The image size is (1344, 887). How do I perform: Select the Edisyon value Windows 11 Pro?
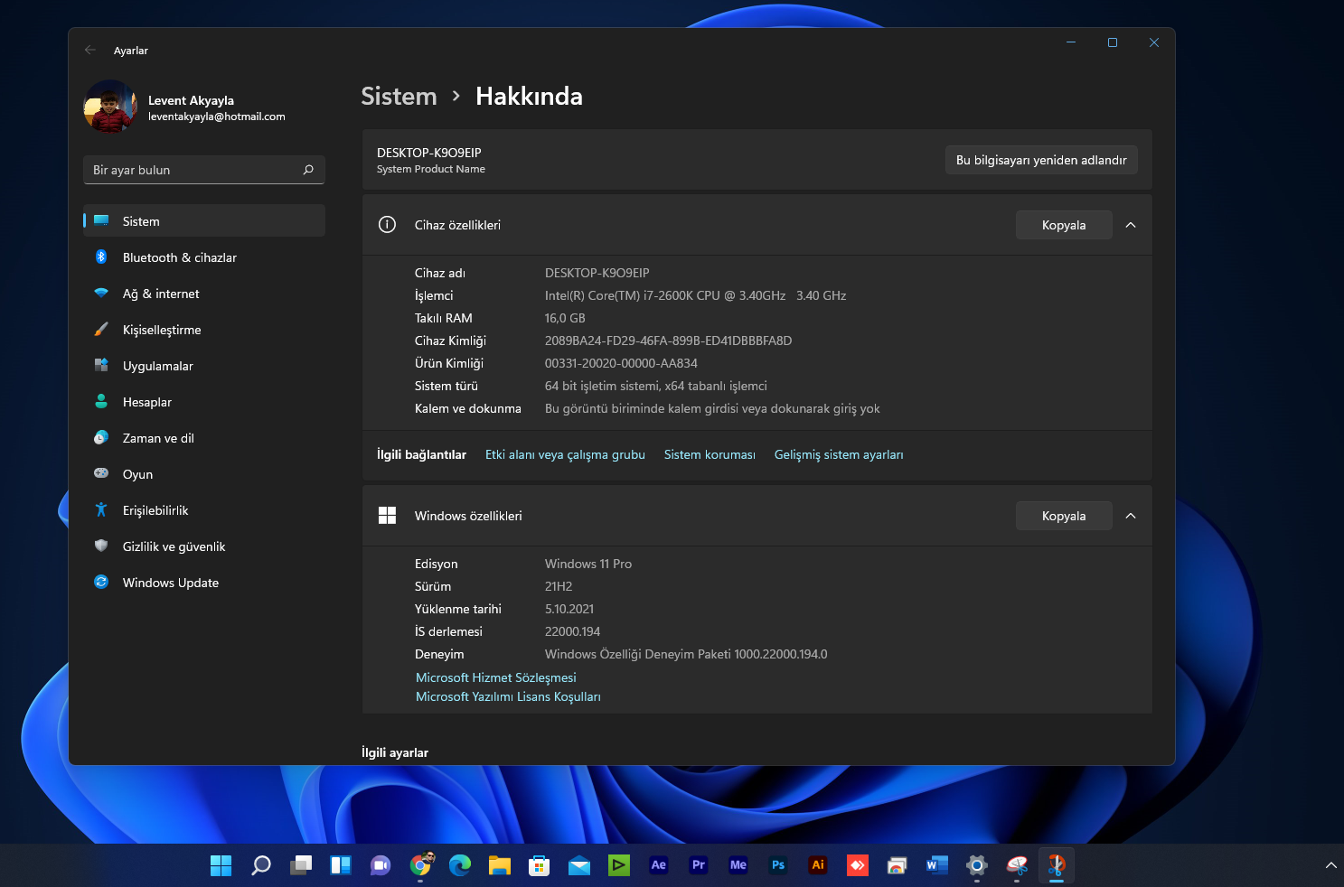(588, 564)
